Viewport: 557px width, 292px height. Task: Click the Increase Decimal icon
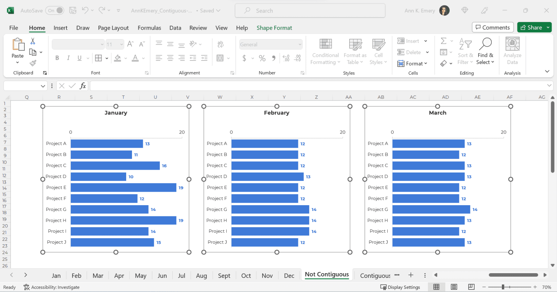(286, 58)
